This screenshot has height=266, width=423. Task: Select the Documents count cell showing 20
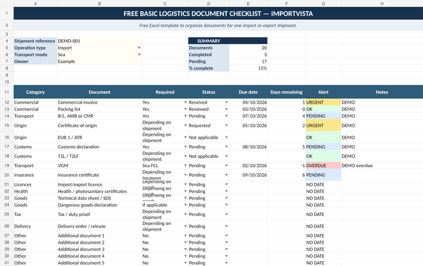pyautogui.click(x=248, y=48)
